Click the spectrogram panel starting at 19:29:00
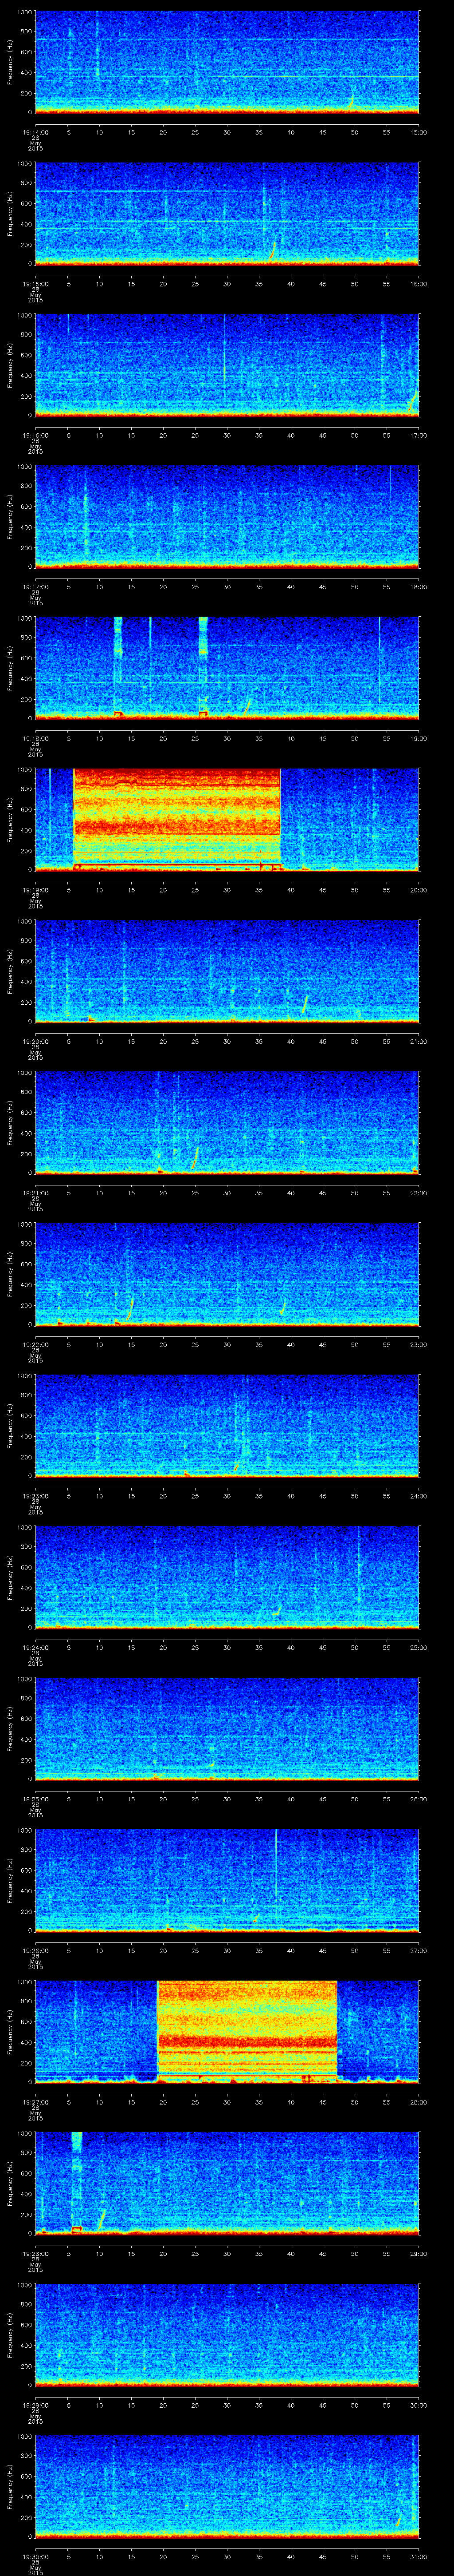454x2576 pixels. (227, 2334)
